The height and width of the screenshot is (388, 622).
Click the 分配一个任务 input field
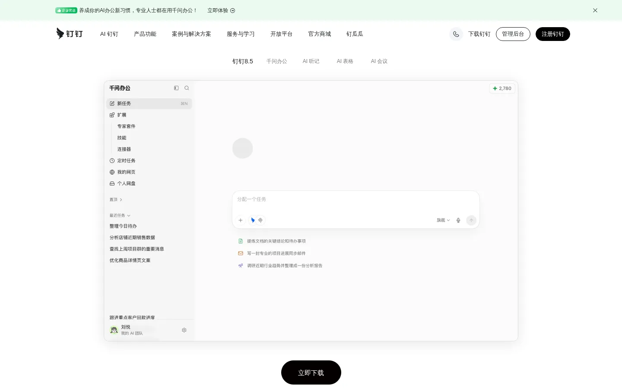[x=355, y=200]
